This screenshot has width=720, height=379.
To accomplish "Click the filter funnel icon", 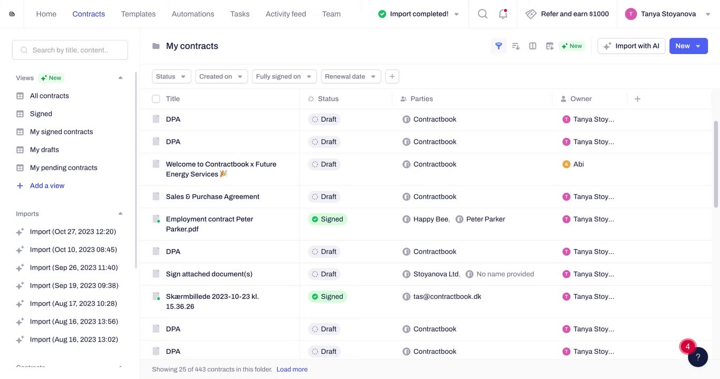I will coord(499,46).
